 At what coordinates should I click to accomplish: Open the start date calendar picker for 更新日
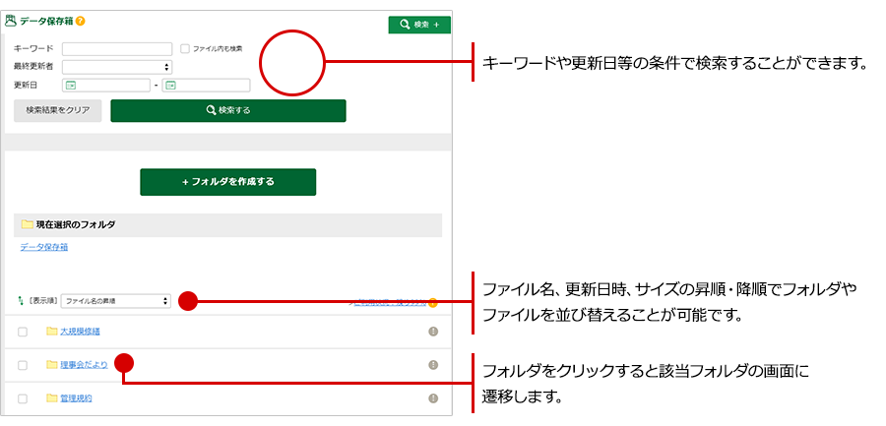pos(71,86)
